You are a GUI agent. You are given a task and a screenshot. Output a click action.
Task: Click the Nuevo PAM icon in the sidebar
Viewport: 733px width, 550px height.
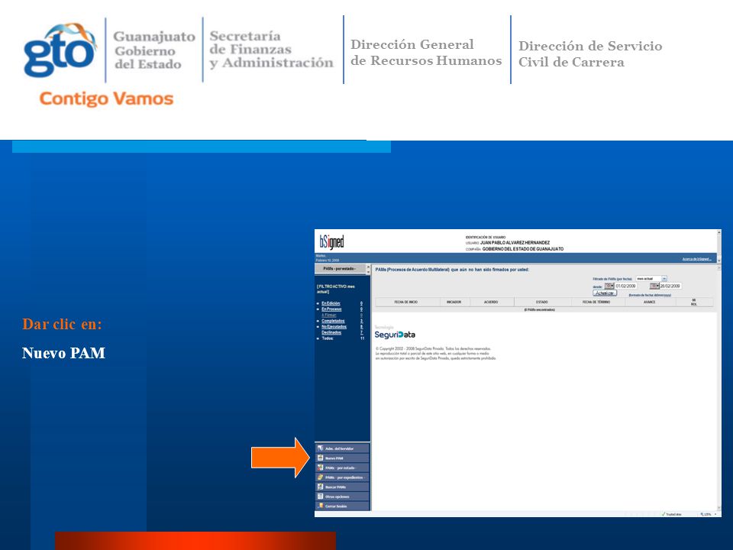320,458
